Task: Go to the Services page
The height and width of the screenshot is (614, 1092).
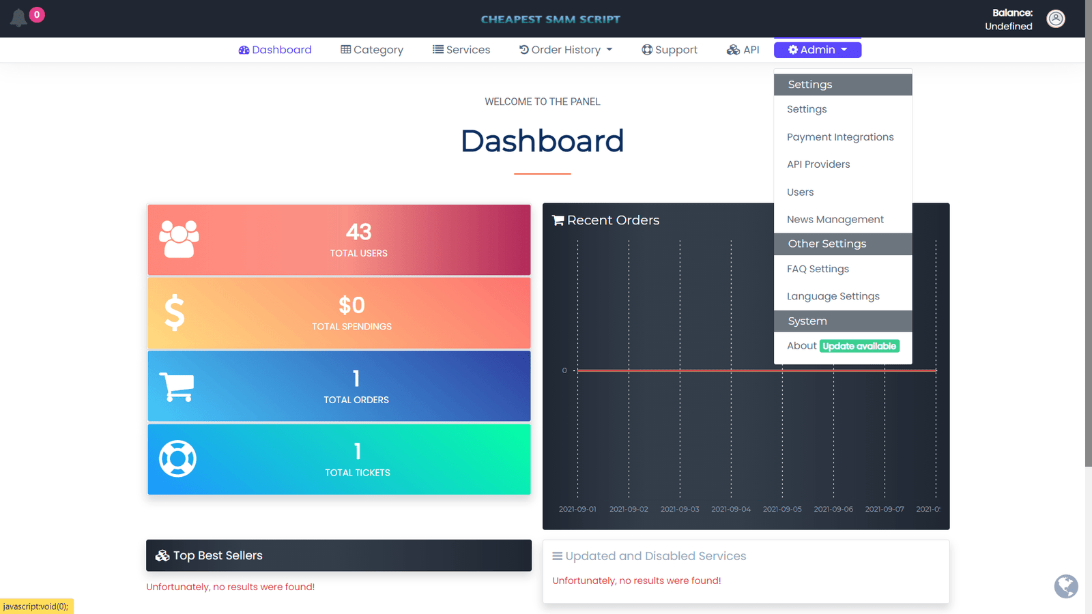Action: pos(461,50)
